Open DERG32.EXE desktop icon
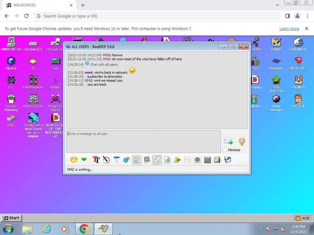 33,101
